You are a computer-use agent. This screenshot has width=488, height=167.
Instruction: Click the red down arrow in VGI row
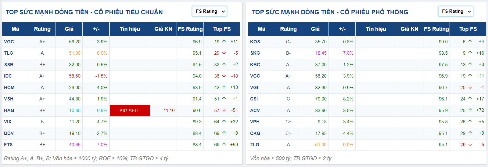pyautogui.click(x=470, y=87)
